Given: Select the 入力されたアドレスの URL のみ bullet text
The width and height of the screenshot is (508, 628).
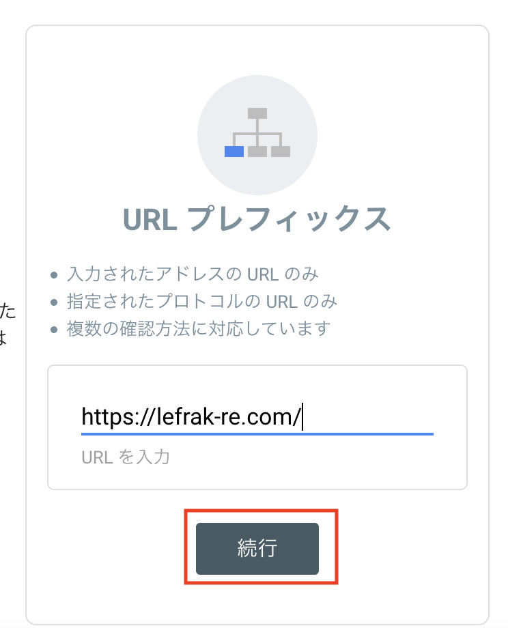Looking at the screenshot, I should (x=193, y=274).
